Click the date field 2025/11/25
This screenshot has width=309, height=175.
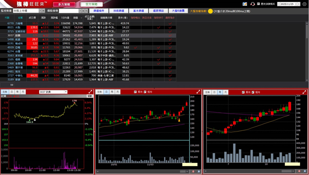288,4
